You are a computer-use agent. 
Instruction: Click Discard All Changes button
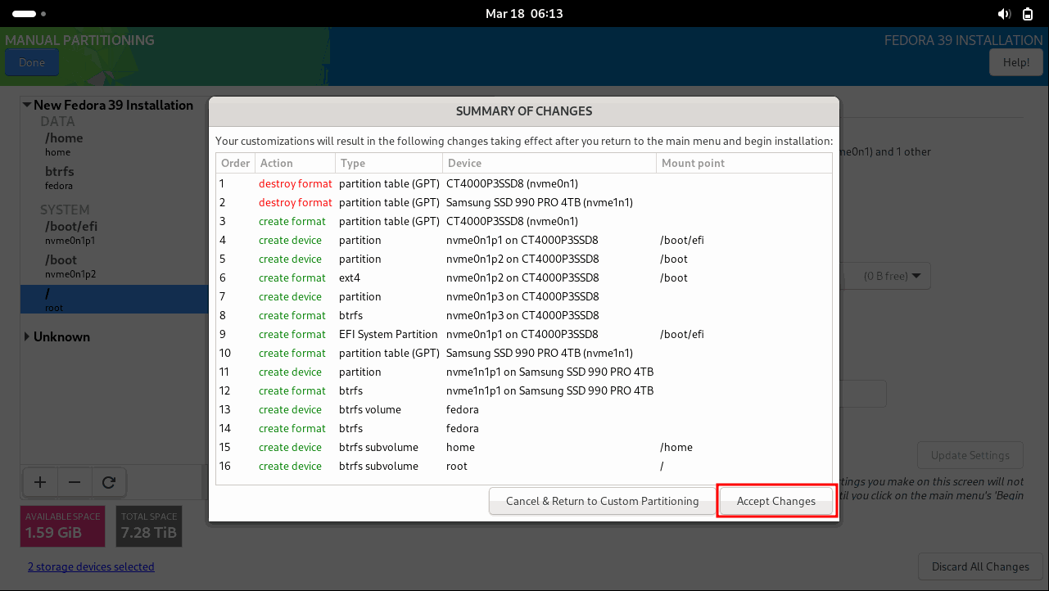tap(980, 566)
